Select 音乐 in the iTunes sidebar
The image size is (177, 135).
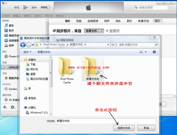click(x=9, y=25)
